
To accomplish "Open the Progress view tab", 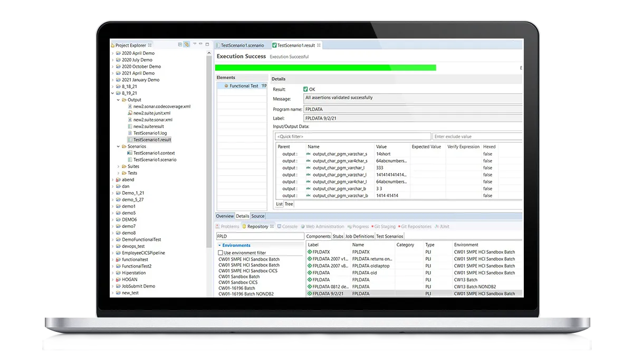I will pos(358,226).
